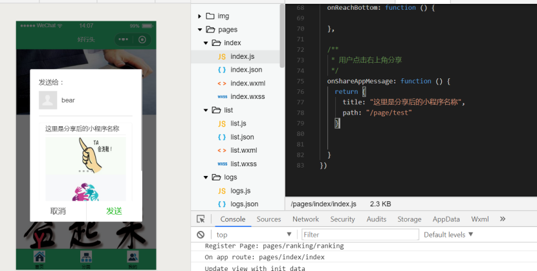Click the JS icon of list.js
This screenshot has width=537, height=271.
[x=222, y=124]
